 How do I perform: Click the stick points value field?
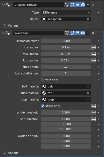pos(66,67)
